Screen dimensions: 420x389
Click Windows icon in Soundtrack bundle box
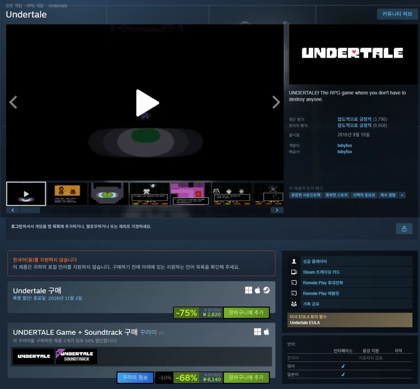tap(258, 332)
